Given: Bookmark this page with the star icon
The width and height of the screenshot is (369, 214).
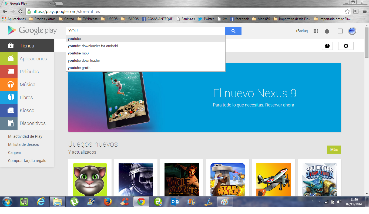Looking at the screenshot, I should coord(347,12).
